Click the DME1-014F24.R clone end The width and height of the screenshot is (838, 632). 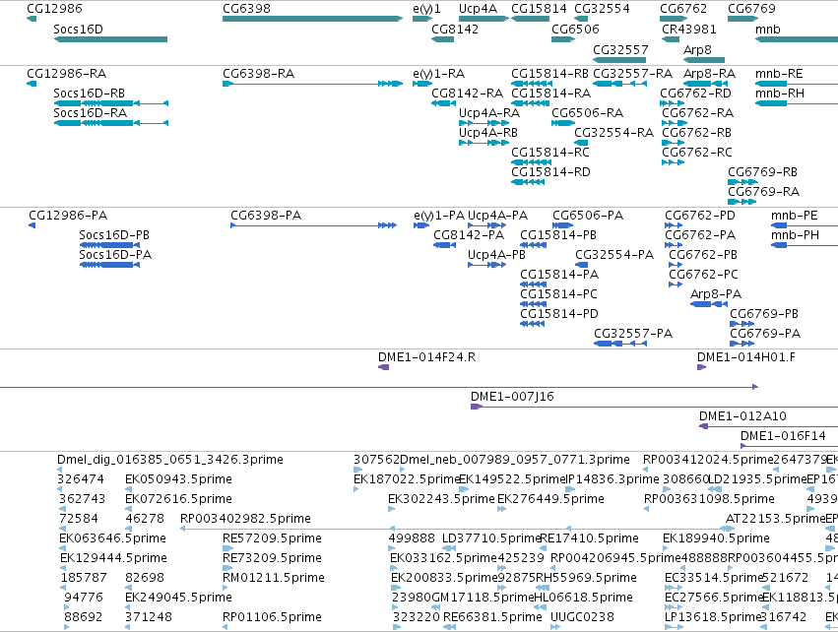point(383,367)
